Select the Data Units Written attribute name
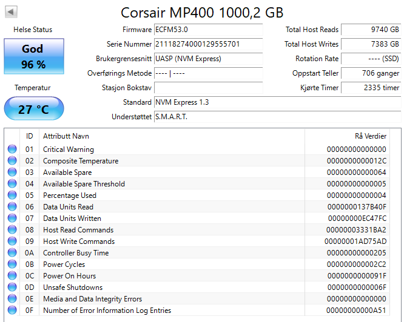The width and height of the screenshot is (404, 322). (x=72, y=218)
